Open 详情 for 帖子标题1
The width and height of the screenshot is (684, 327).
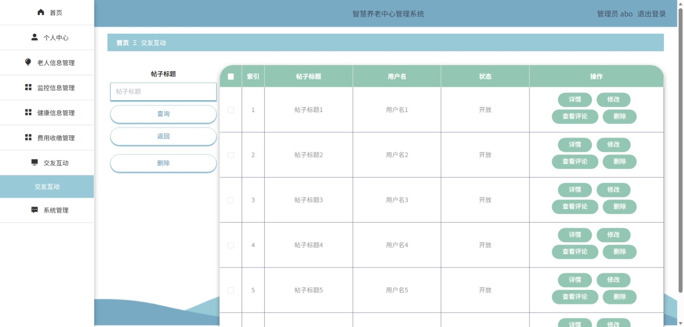click(575, 100)
